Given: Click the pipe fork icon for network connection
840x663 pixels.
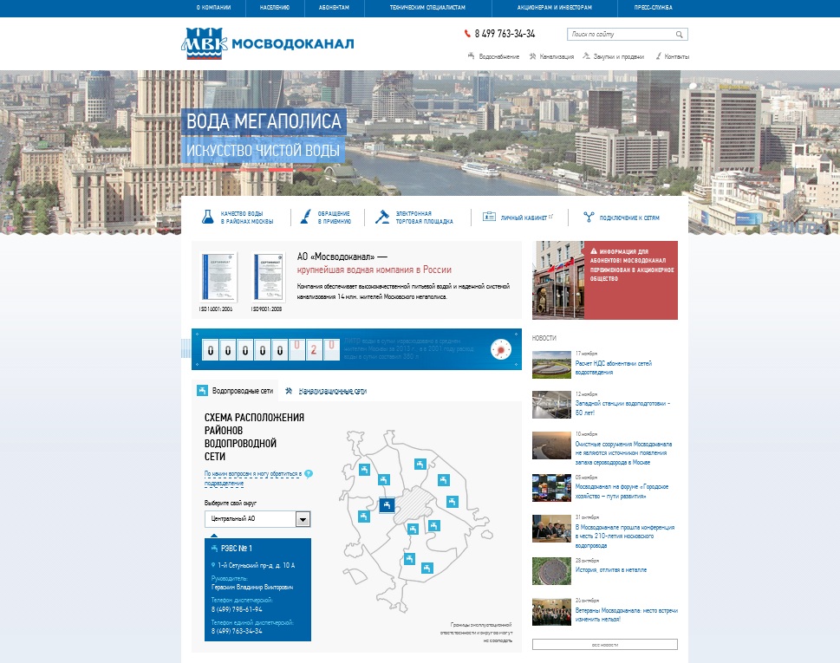Looking at the screenshot, I should [589, 217].
